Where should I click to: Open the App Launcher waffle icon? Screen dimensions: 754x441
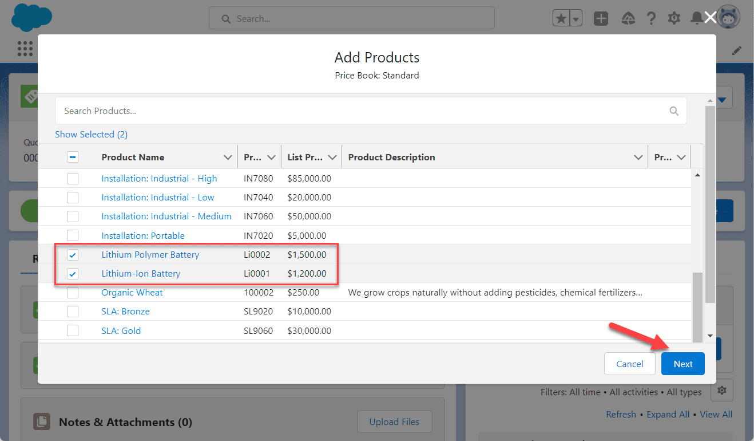[x=25, y=49]
